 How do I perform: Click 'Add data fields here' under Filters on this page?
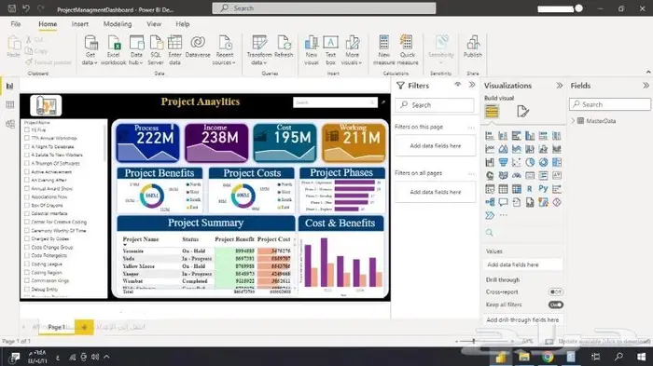click(436, 146)
